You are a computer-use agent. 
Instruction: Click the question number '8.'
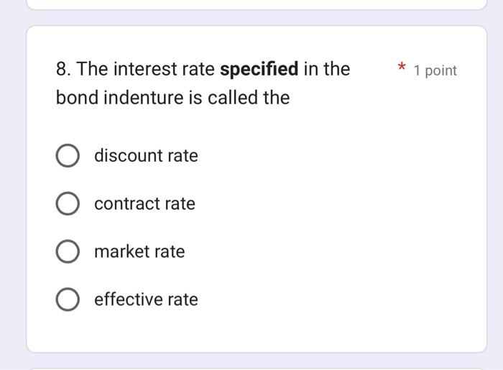coord(63,69)
